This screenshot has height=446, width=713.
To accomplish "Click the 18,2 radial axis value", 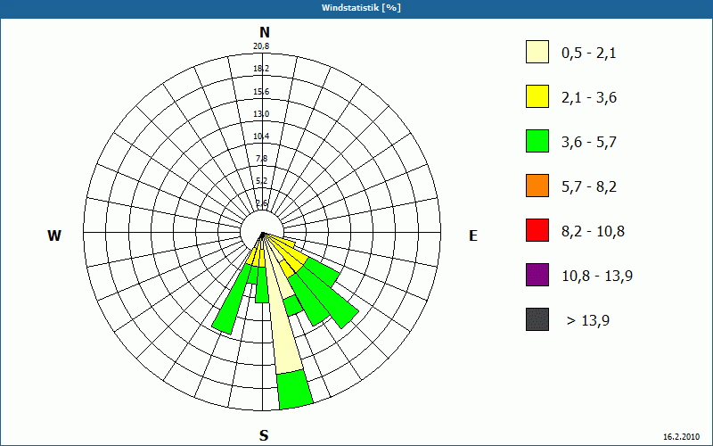I will point(261,69).
